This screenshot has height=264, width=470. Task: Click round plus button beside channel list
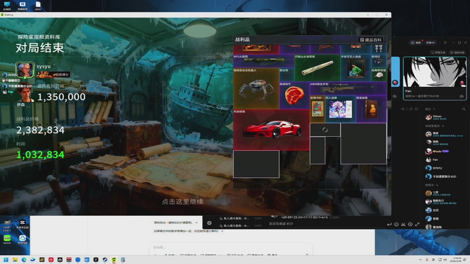[209, 223]
